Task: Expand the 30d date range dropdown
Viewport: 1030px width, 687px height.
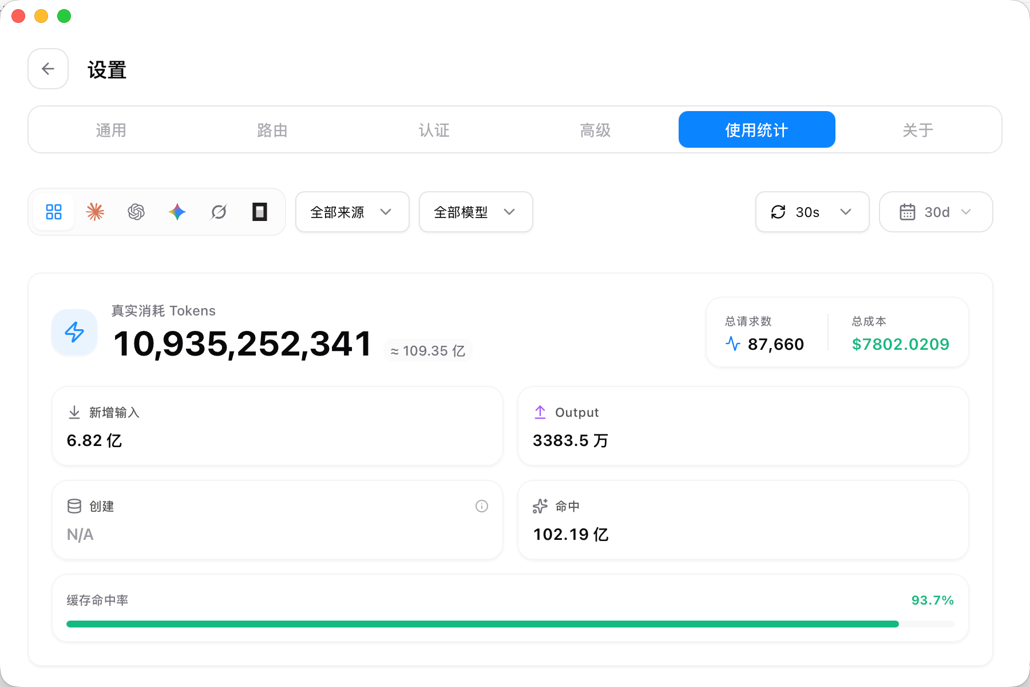Action: click(936, 212)
